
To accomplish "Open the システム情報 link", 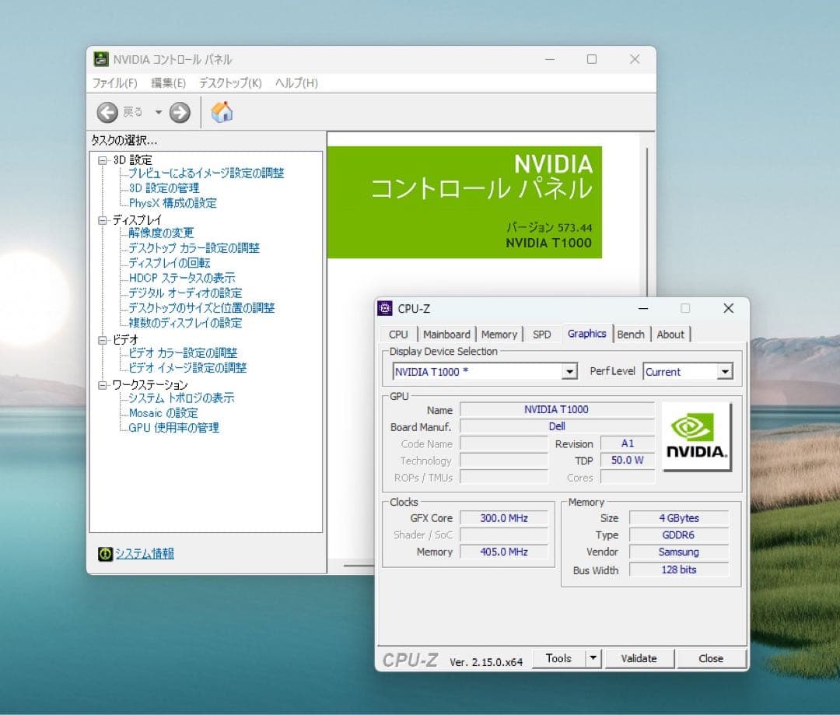I will click(x=145, y=554).
